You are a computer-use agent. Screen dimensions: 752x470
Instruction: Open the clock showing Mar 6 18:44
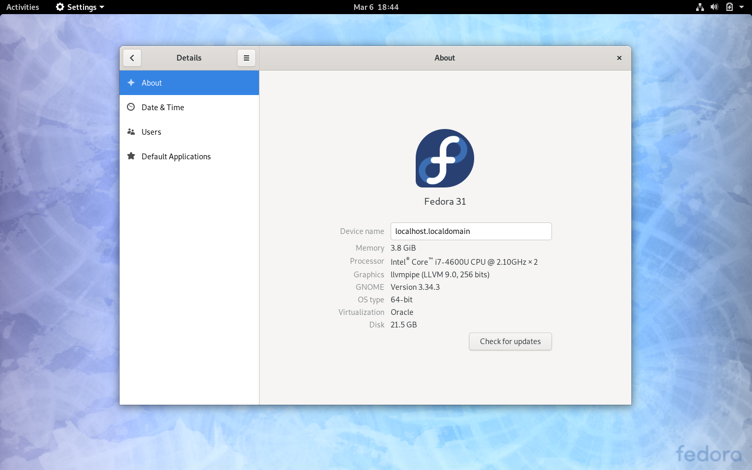pos(376,7)
